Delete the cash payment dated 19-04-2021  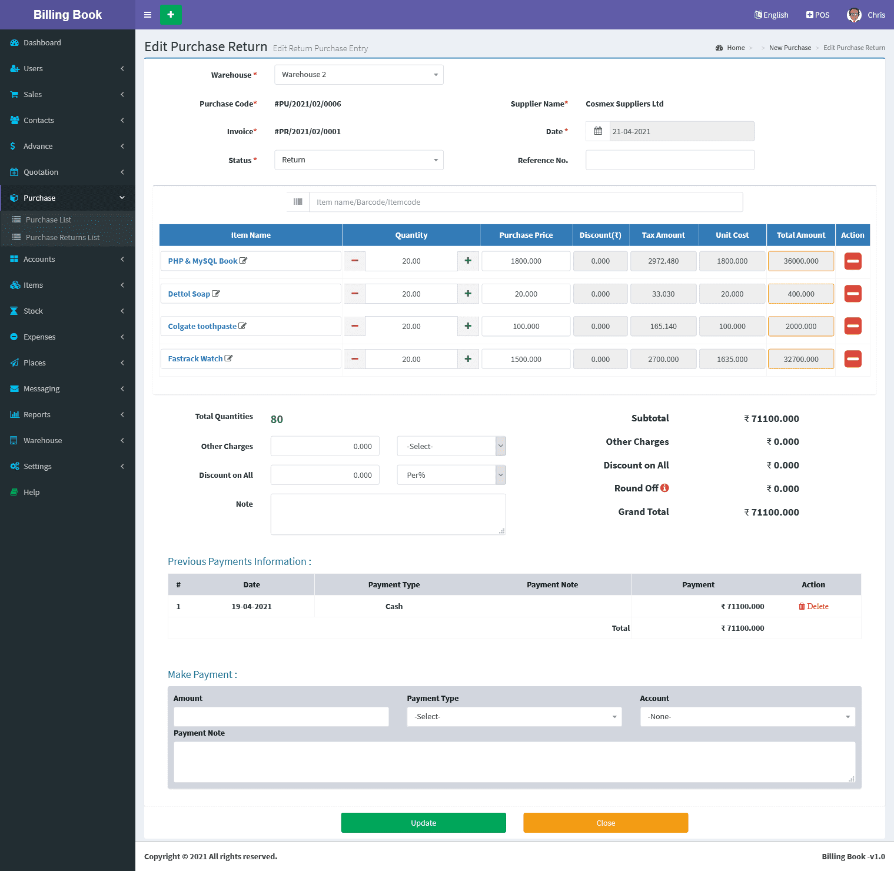813,606
